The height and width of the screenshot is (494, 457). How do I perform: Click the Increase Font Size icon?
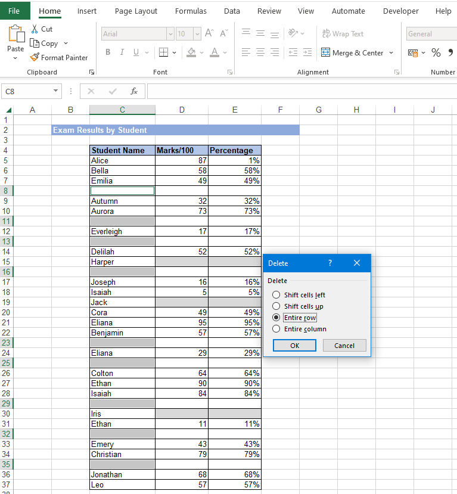point(209,34)
